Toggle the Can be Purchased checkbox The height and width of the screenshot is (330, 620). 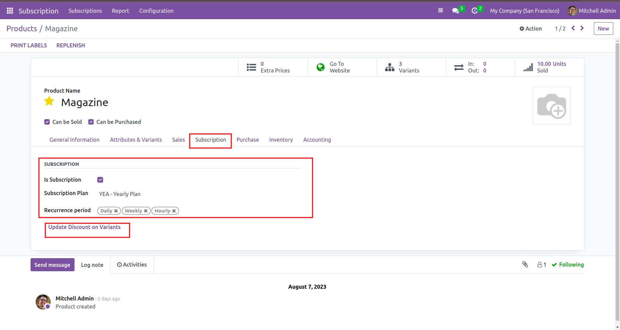tap(91, 122)
